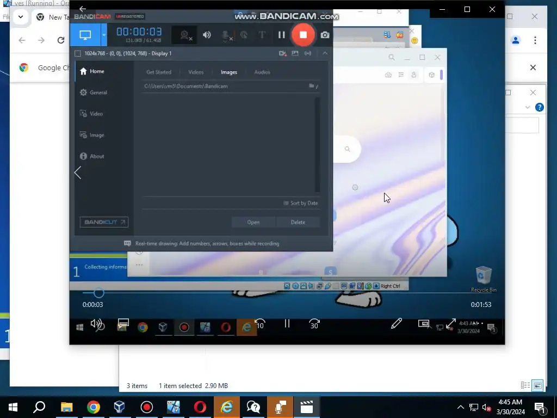Image resolution: width=557 pixels, height=418 pixels.
Task: Switch to the Get Started tab
Action: point(159,72)
